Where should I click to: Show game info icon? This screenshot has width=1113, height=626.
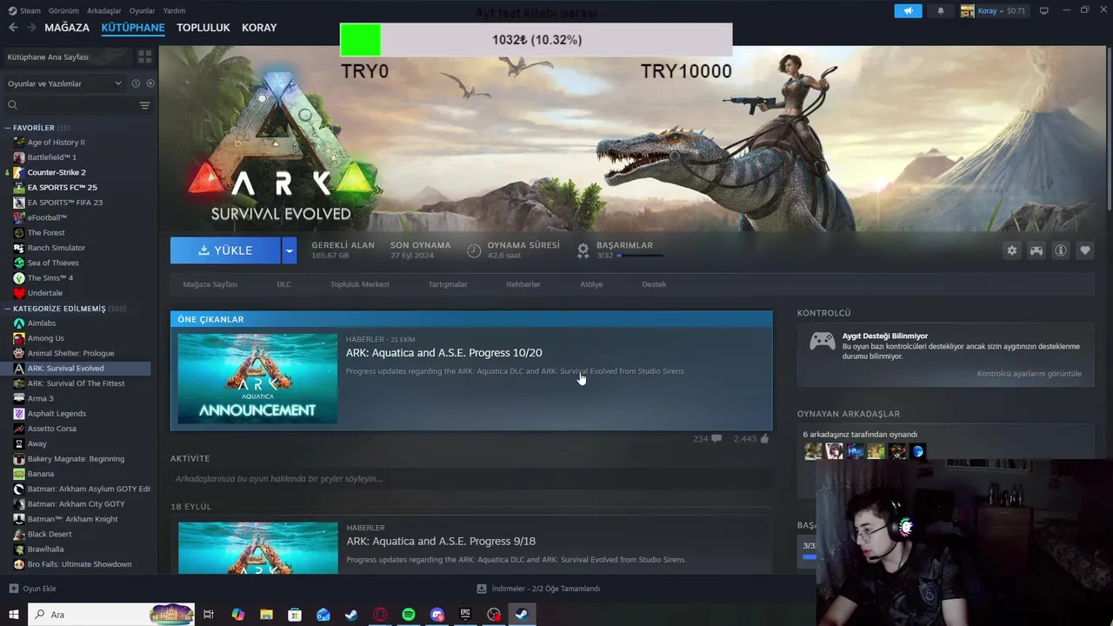click(x=1061, y=250)
